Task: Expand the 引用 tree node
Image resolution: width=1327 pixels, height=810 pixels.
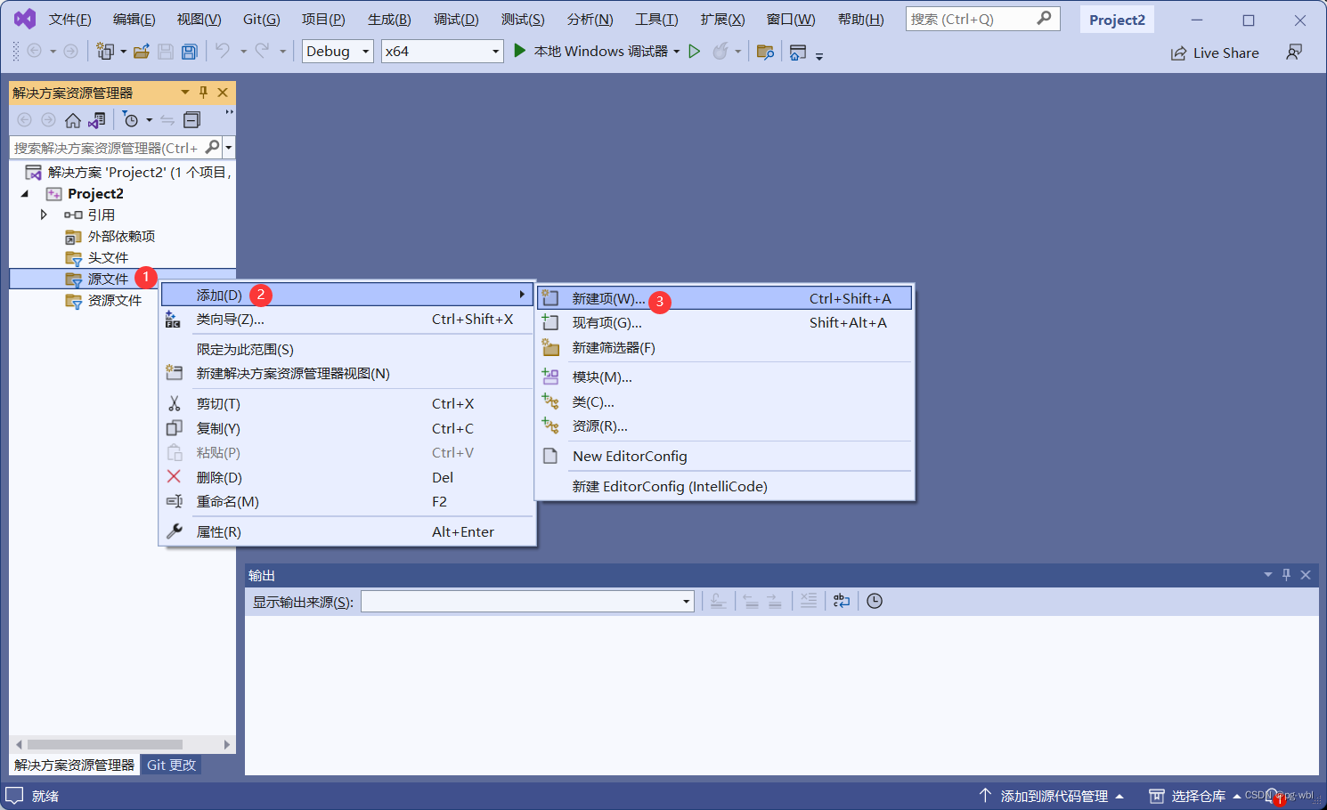Action: [43, 214]
